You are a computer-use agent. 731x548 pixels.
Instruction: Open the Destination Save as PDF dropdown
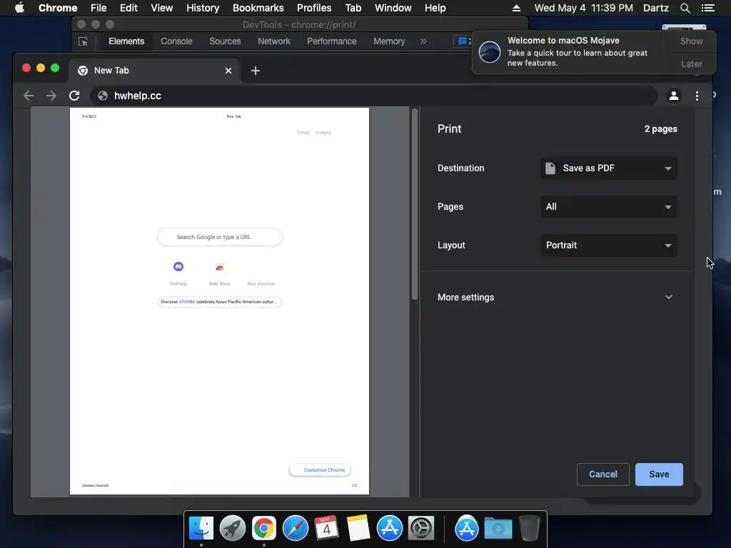click(608, 168)
